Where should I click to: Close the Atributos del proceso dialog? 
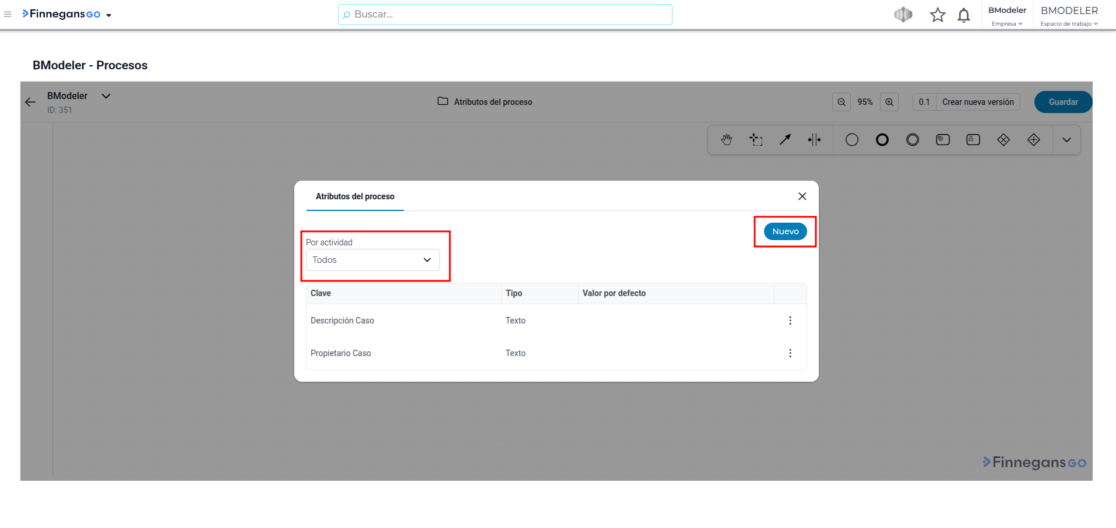[x=802, y=196]
